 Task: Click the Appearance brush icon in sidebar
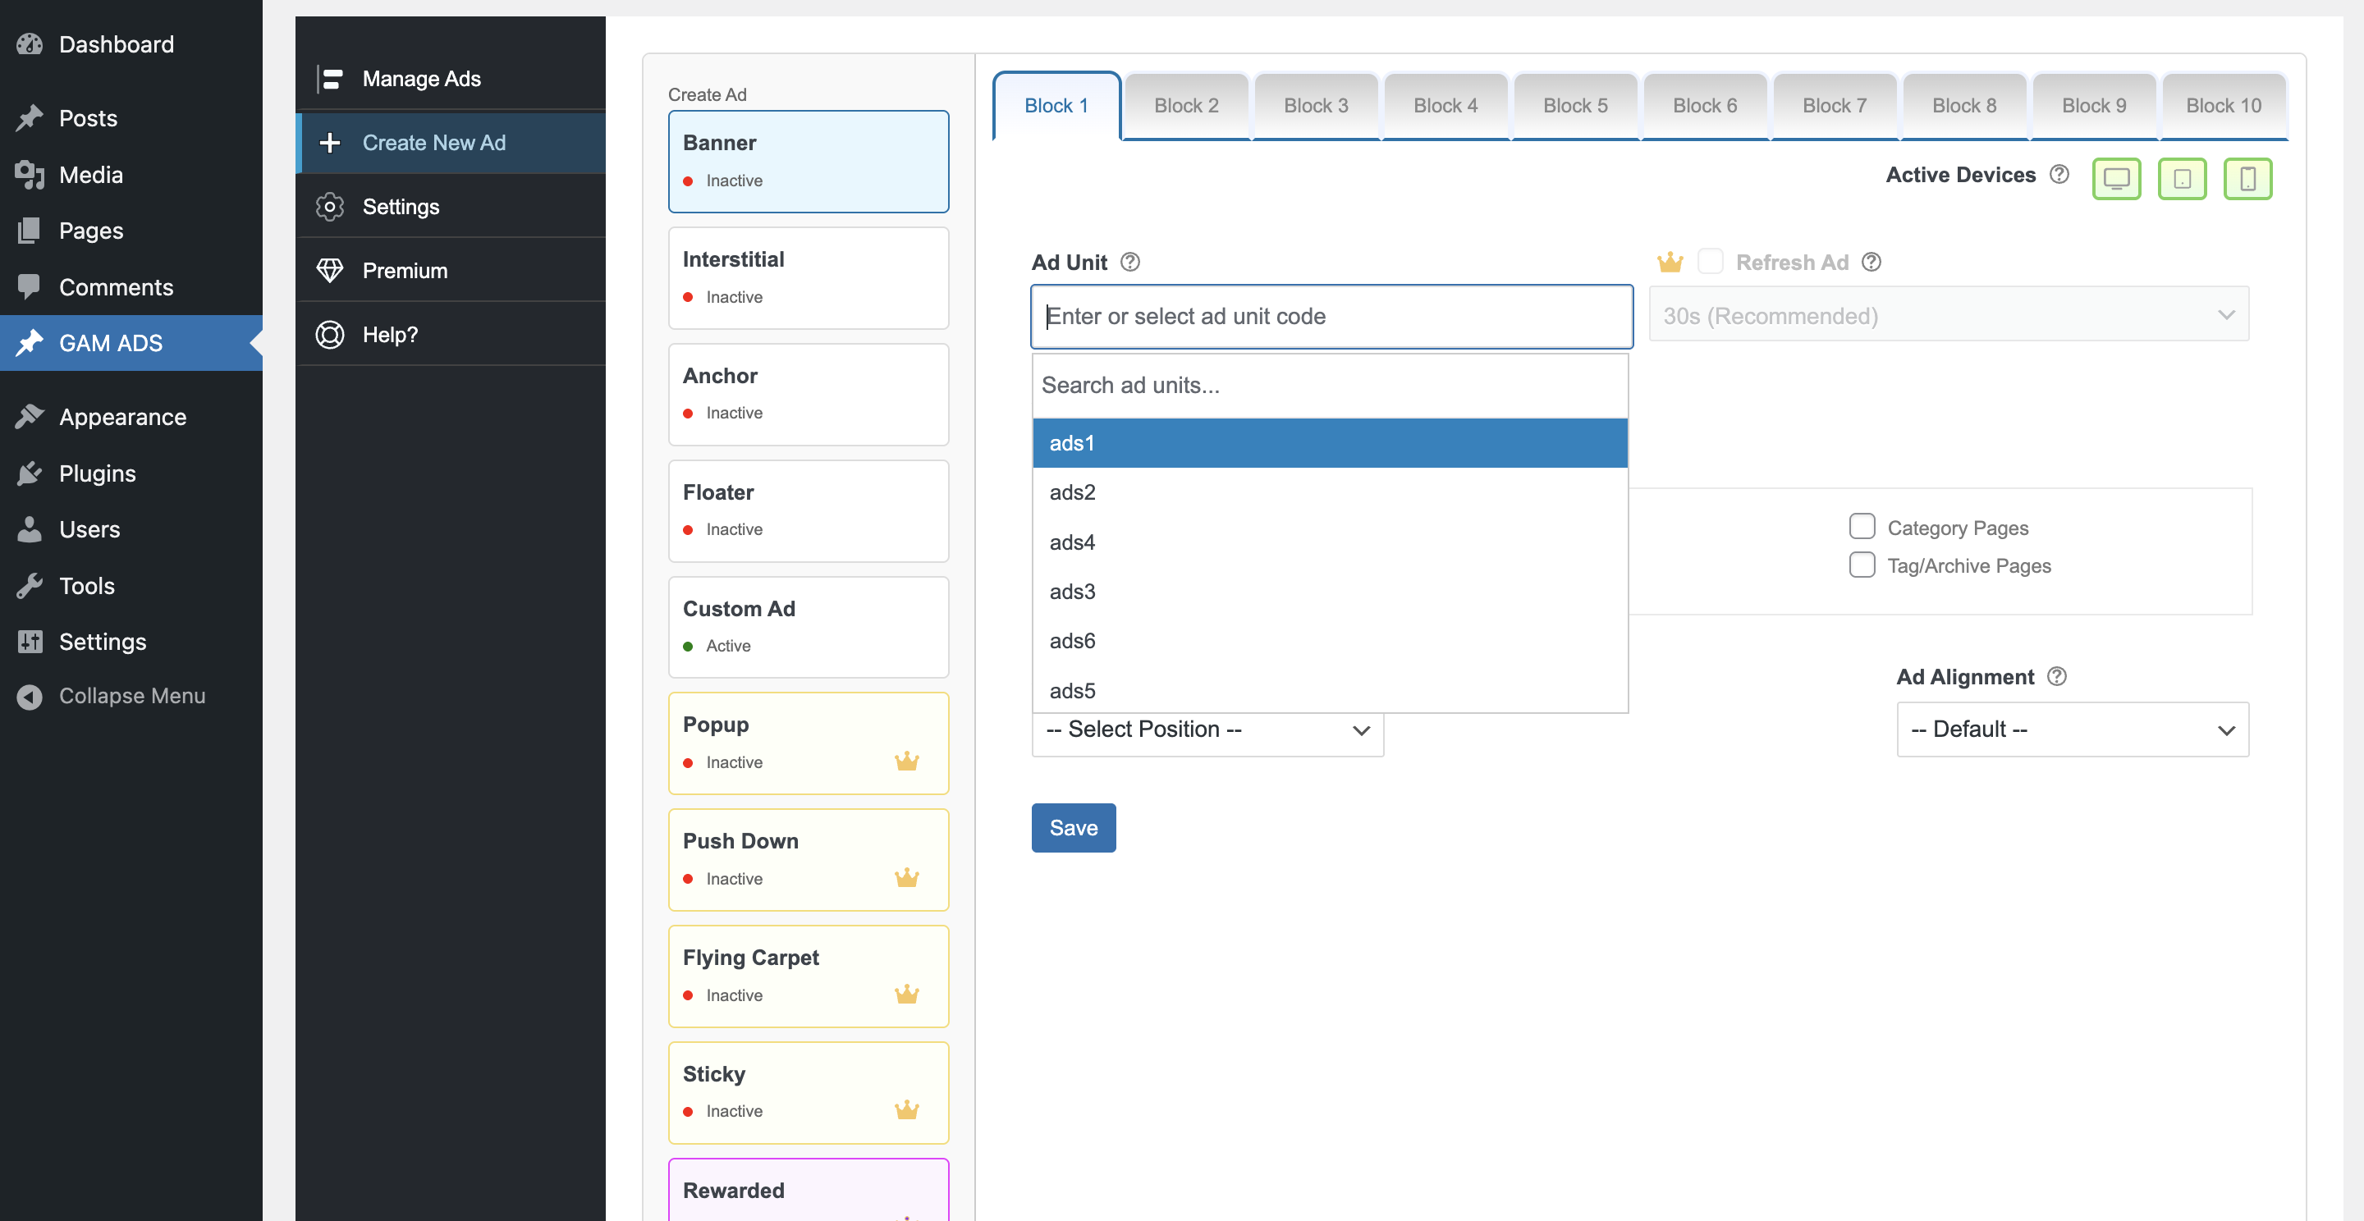[x=29, y=415]
